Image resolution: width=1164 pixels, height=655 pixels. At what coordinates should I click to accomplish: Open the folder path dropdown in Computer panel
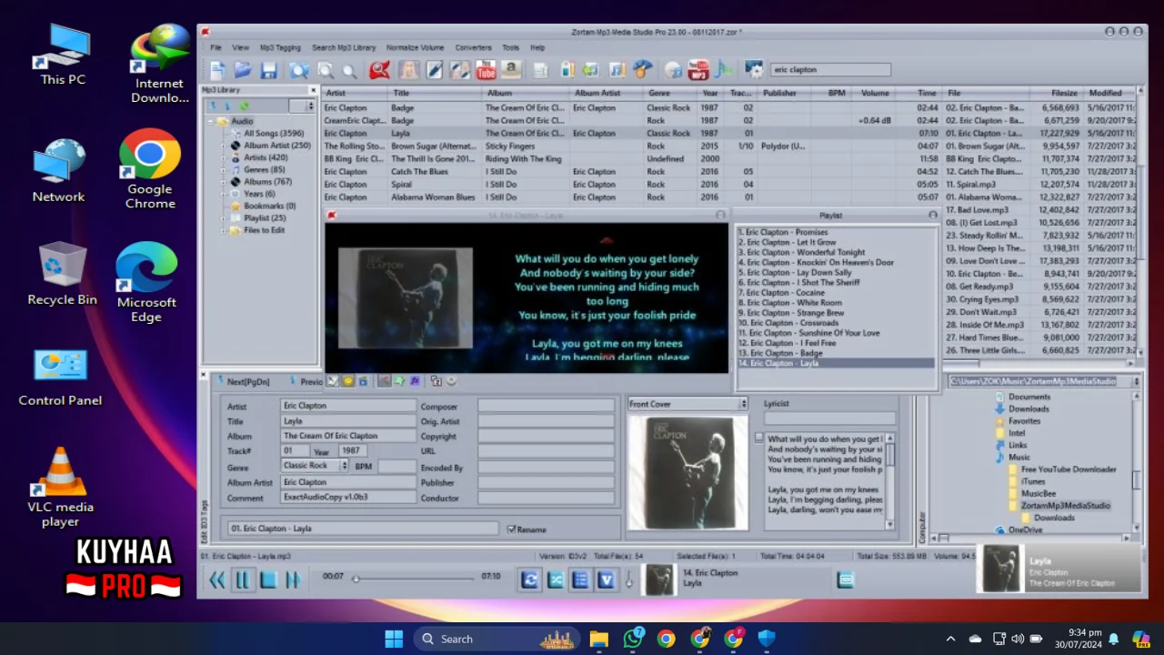pyautogui.click(x=1137, y=381)
